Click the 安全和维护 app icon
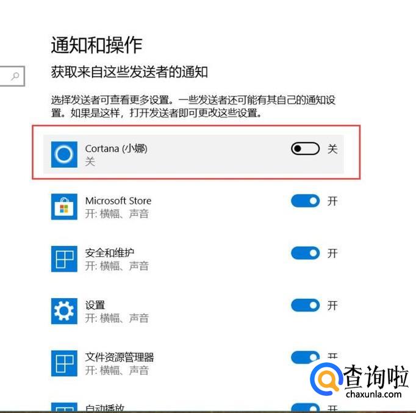 click(64, 259)
